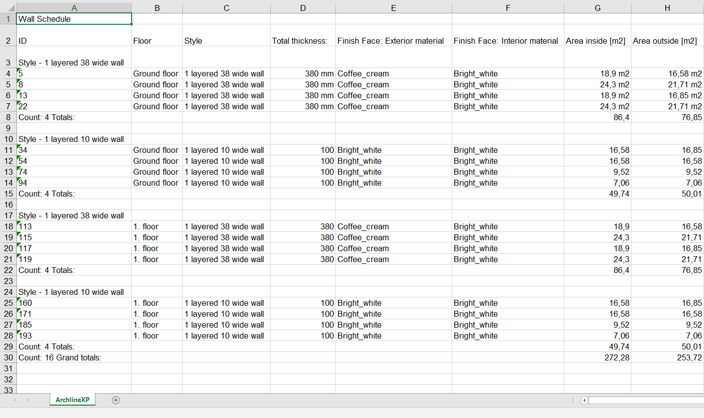Select column D header
Screen dimensions: 704x418
(303, 8)
